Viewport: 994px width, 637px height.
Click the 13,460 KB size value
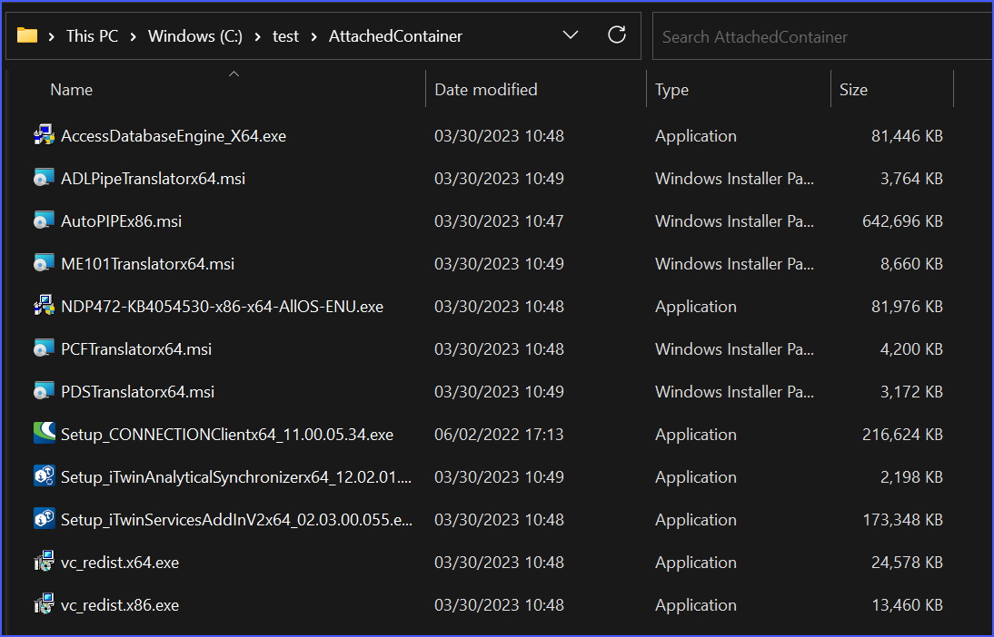(x=907, y=604)
